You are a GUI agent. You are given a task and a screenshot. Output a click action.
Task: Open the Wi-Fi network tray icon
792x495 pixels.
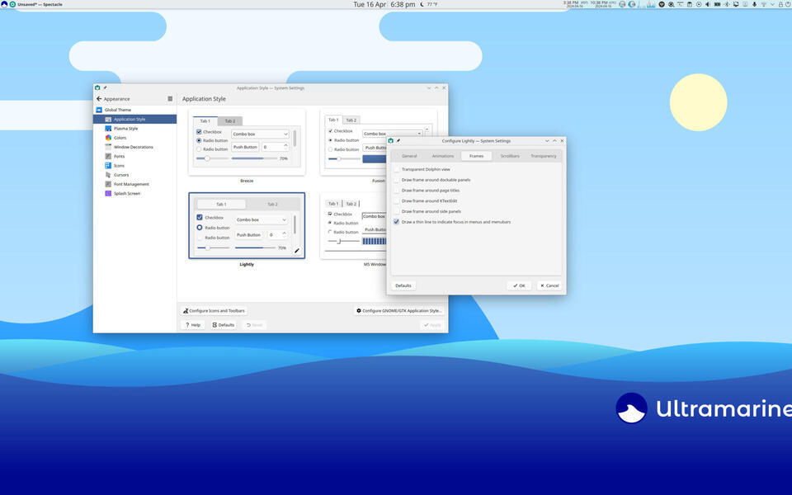764,4
